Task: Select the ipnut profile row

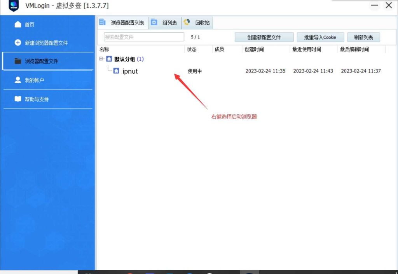Action: pos(130,71)
